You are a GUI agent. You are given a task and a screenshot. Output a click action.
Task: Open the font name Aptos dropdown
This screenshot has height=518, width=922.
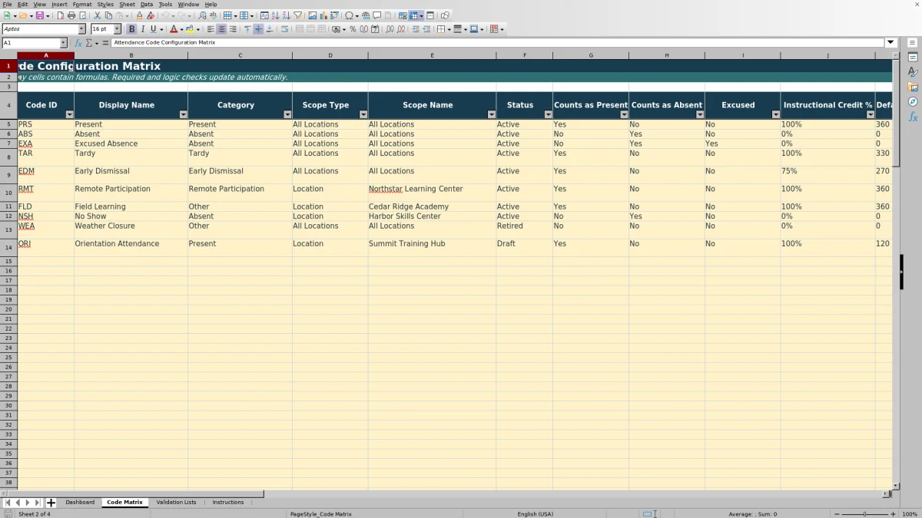click(81, 29)
